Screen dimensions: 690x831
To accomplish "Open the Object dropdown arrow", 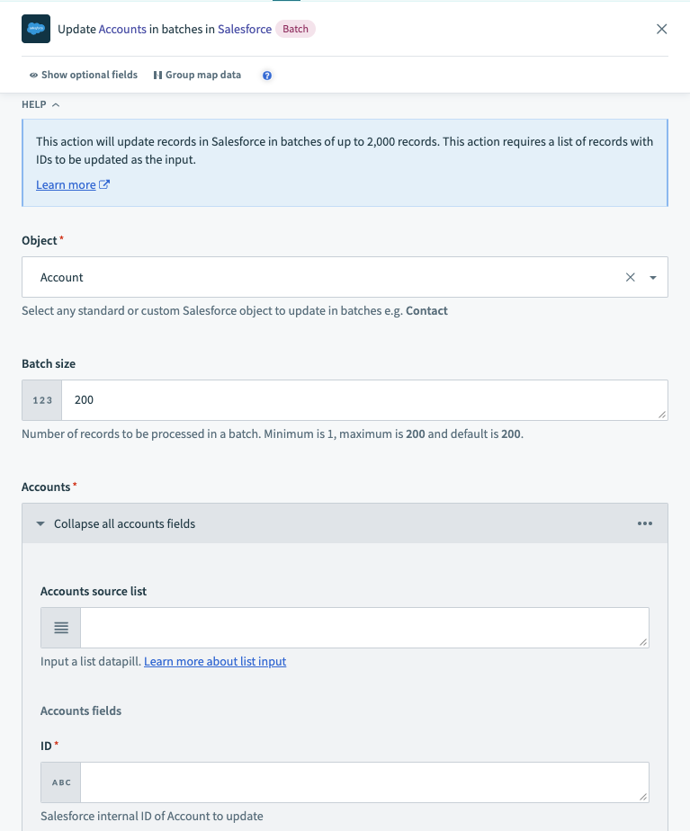I will coord(652,278).
